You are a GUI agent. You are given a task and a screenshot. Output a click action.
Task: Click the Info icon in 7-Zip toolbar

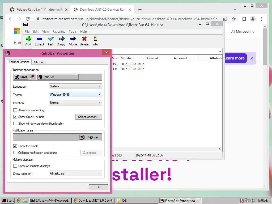(x=95, y=39)
